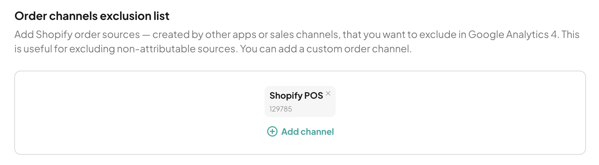Click the phrase 'Add Shopify order sources'

tap(77, 35)
